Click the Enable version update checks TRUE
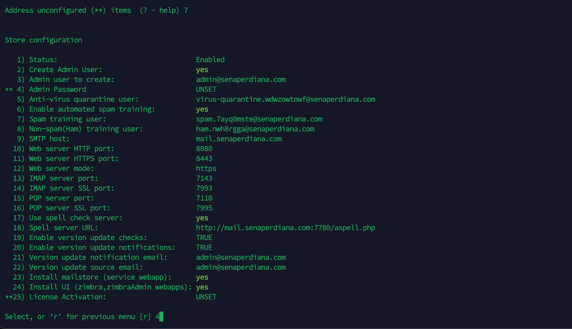572x329 pixels. coord(204,237)
